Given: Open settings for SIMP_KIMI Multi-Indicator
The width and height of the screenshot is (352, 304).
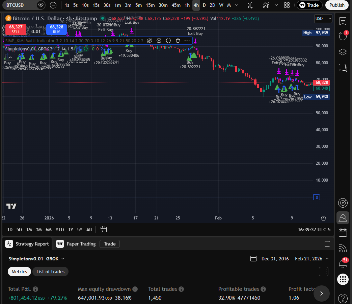Looking at the screenshot, I should click(x=159, y=41).
